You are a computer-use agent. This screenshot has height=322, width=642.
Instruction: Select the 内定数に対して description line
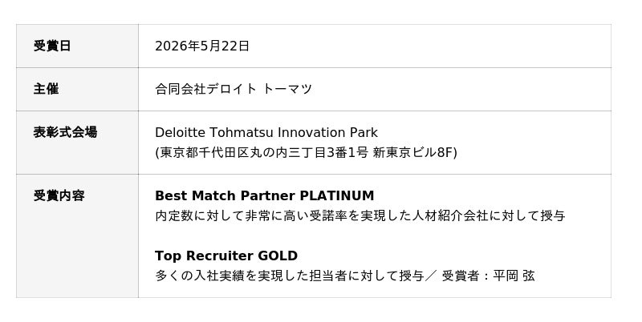pyautogui.click(x=360, y=215)
